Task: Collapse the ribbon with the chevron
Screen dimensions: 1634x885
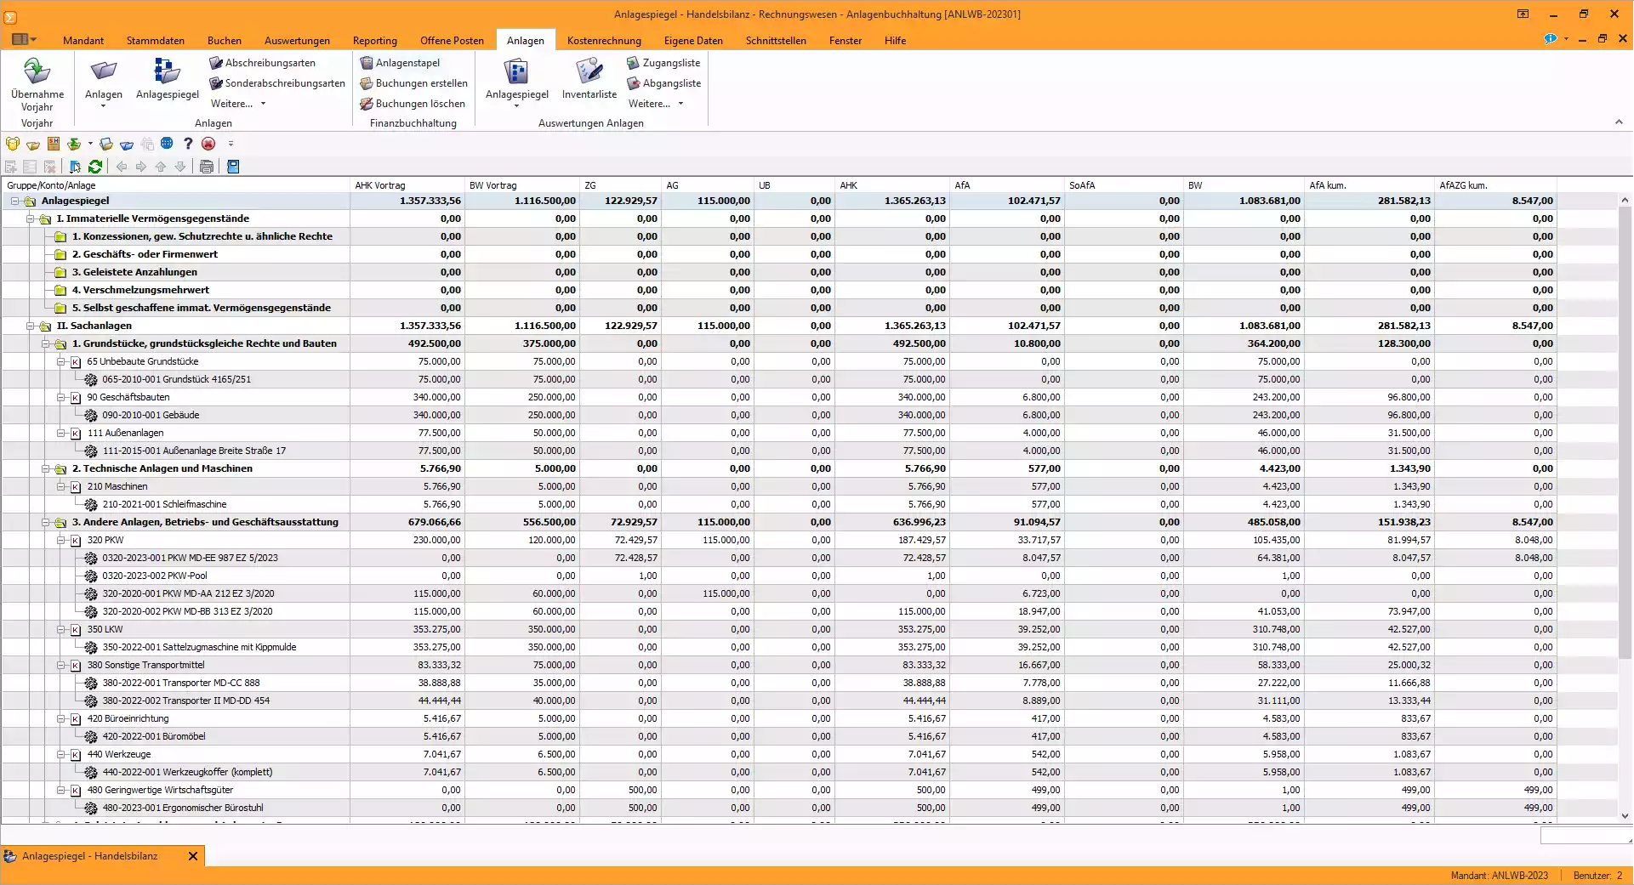Action: pos(1619,122)
